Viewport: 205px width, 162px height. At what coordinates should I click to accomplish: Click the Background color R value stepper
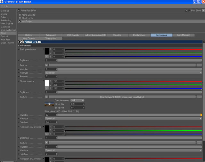[x=63, y=50]
